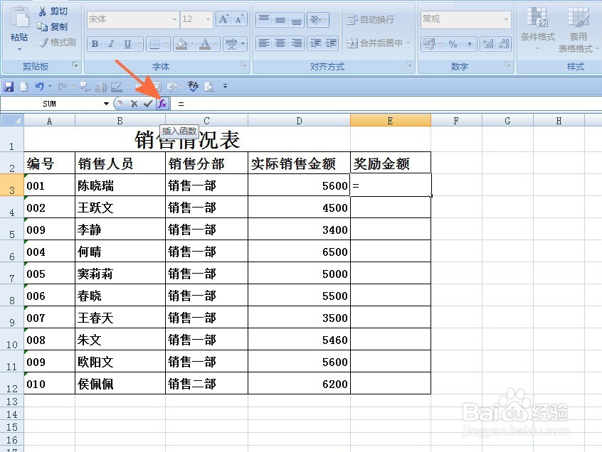The image size is (602, 452).
Task: Click the Enter checkmark on the formula bar
Action: click(x=148, y=102)
